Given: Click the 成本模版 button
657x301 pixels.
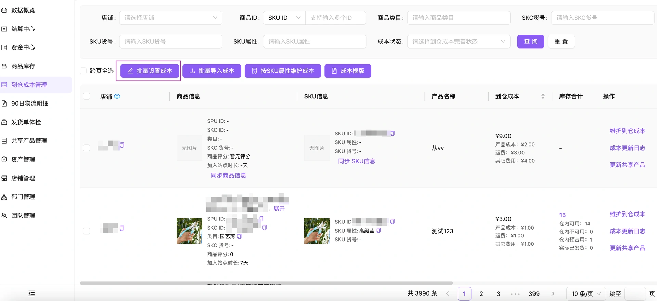Looking at the screenshot, I should [348, 71].
